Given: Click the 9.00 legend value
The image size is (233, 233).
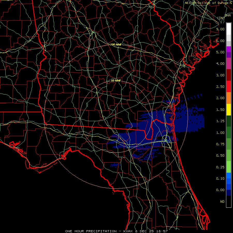Looking at the screenshot, I should 220,29.
